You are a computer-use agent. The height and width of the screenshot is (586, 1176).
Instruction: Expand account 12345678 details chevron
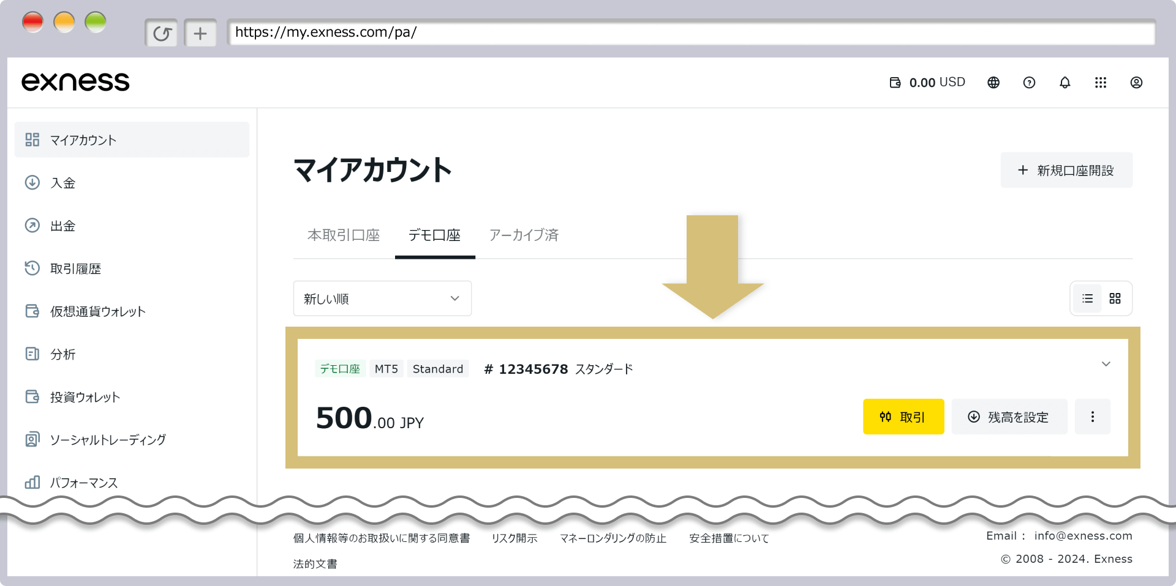pos(1106,364)
